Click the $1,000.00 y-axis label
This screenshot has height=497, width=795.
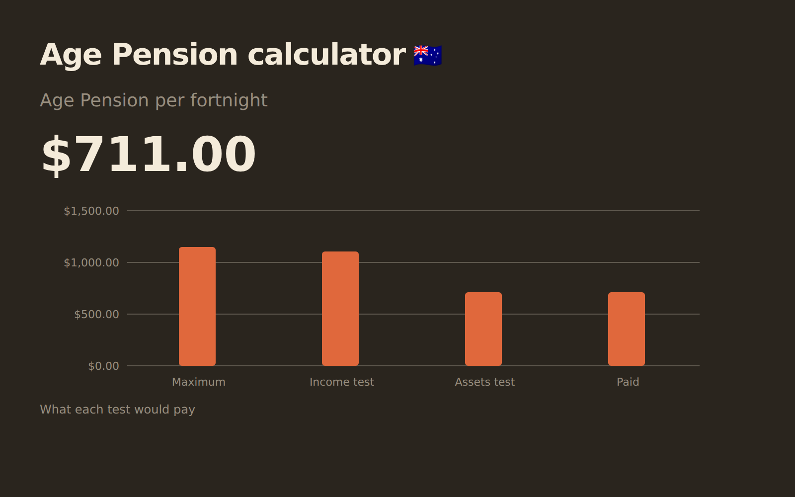coord(91,262)
